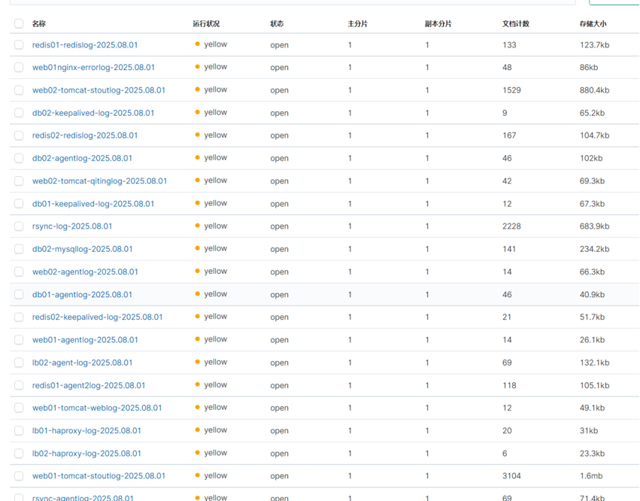
Task: Select checkbox for web02-agentlog-2025.08.01
Action: coord(19,272)
